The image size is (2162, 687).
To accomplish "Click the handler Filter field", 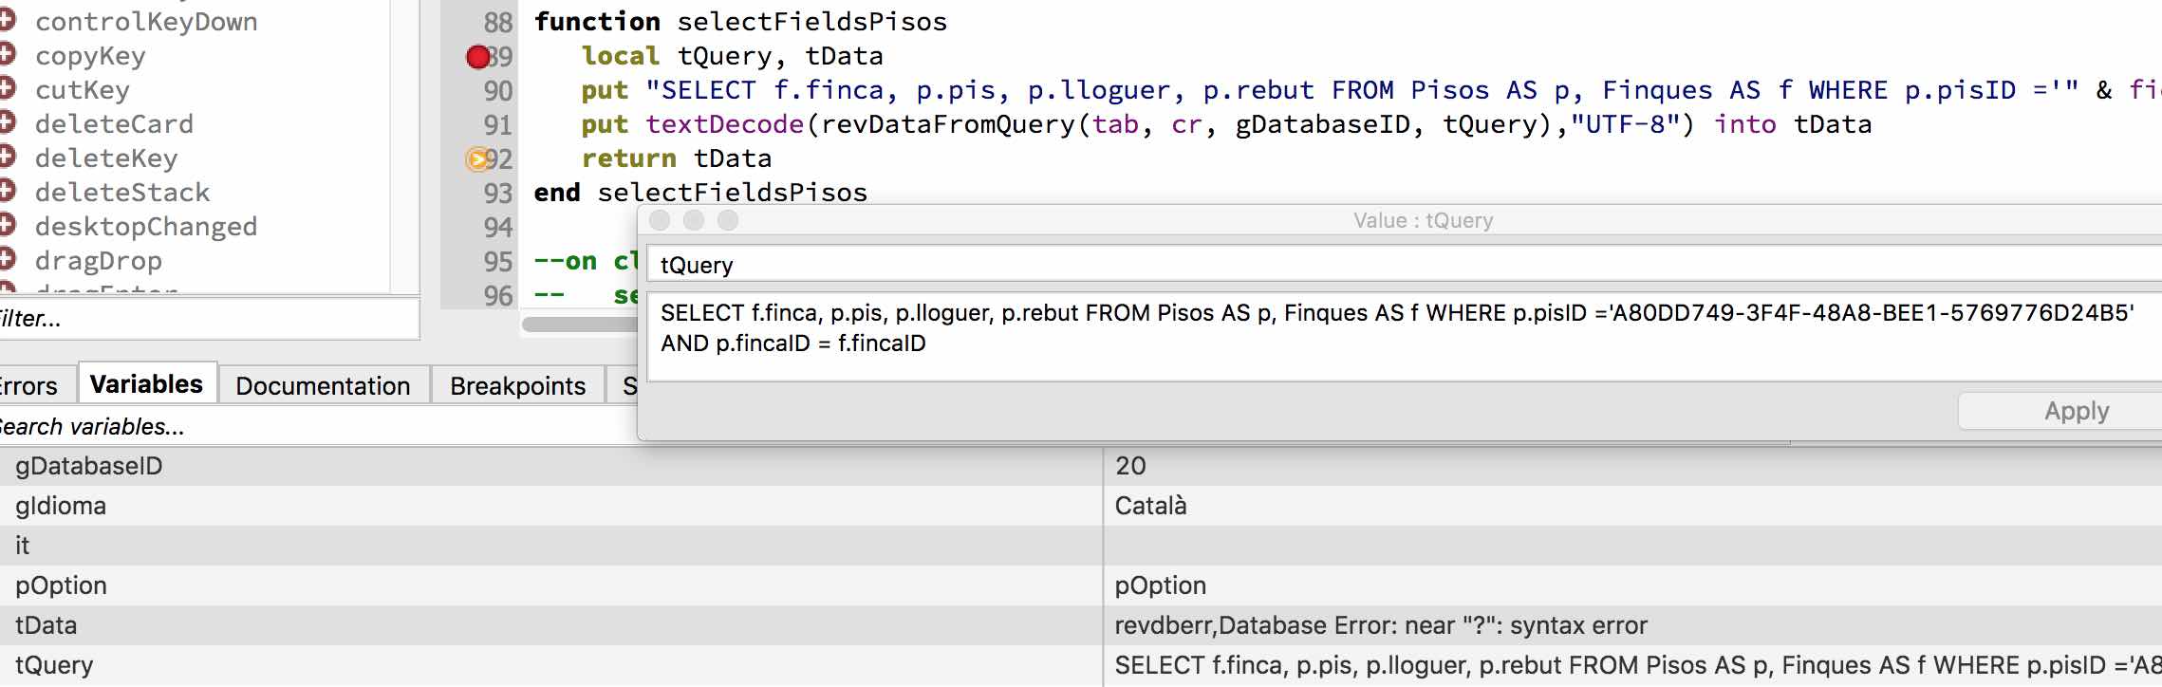I will (x=209, y=319).
